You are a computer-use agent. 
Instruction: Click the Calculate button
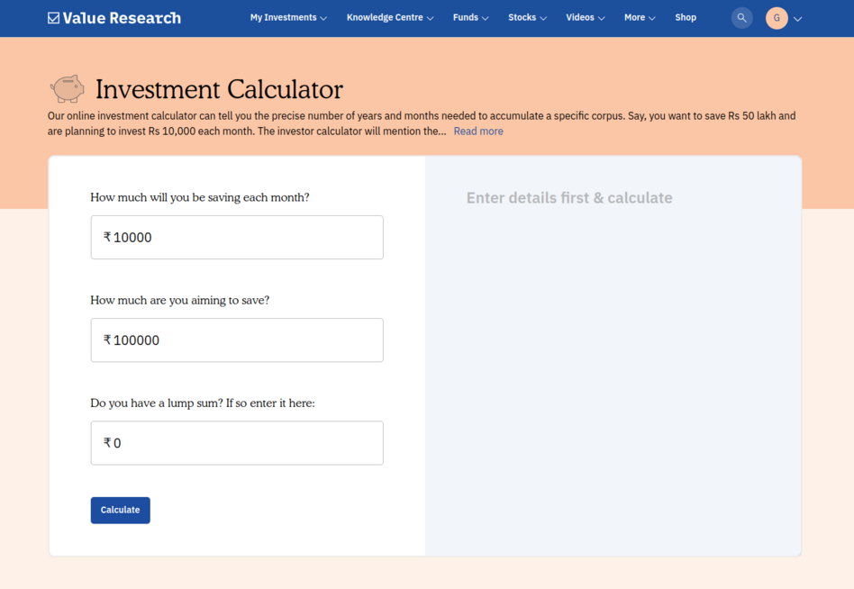[120, 510]
